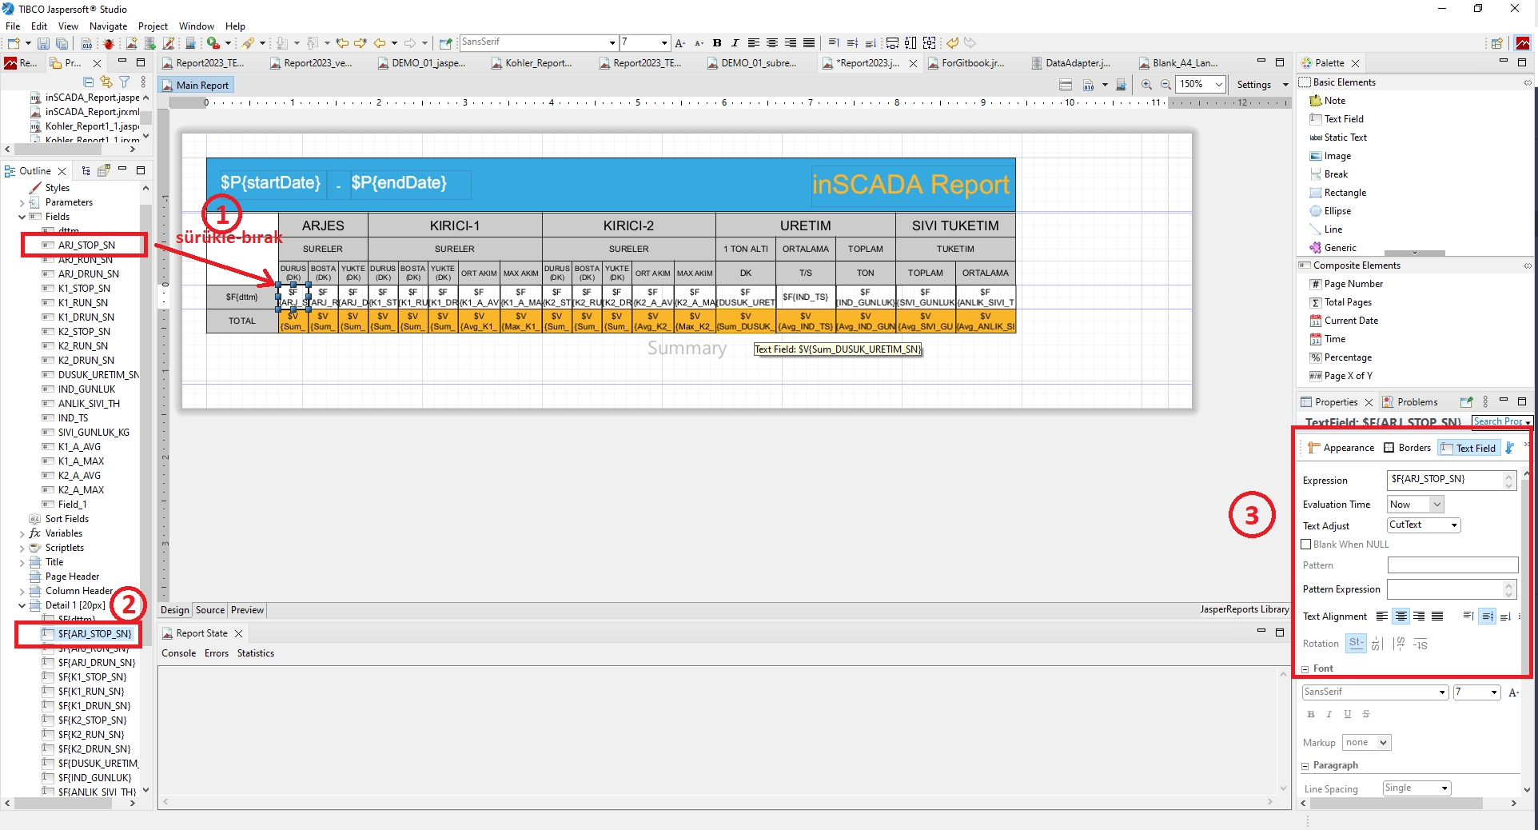Toggle right text alignment in Properties
Viewport: 1538px width, 830px height.
[1419, 617]
